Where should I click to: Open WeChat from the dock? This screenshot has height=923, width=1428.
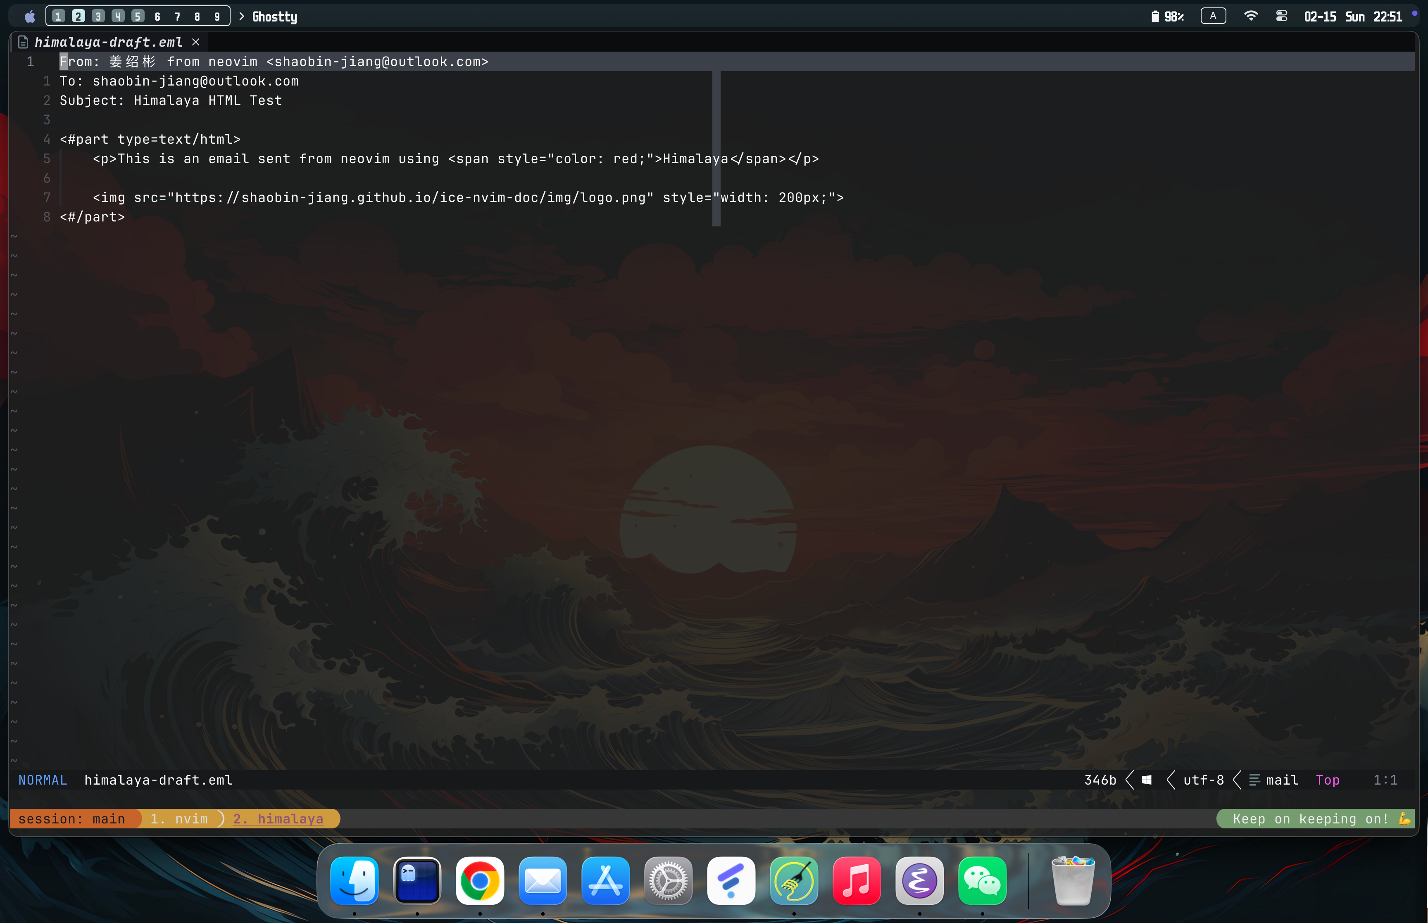(x=982, y=880)
